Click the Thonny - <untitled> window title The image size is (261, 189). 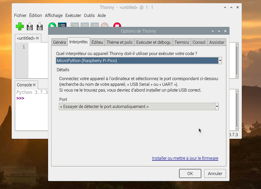pos(126,7)
